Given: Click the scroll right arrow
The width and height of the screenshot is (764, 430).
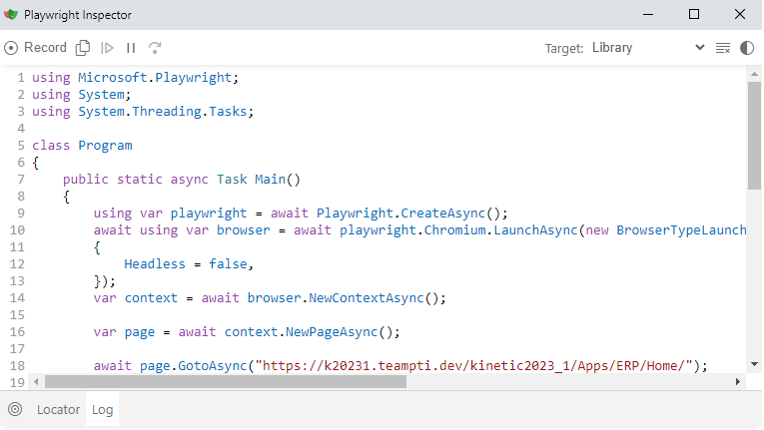Looking at the screenshot, I should [x=738, y=382].
